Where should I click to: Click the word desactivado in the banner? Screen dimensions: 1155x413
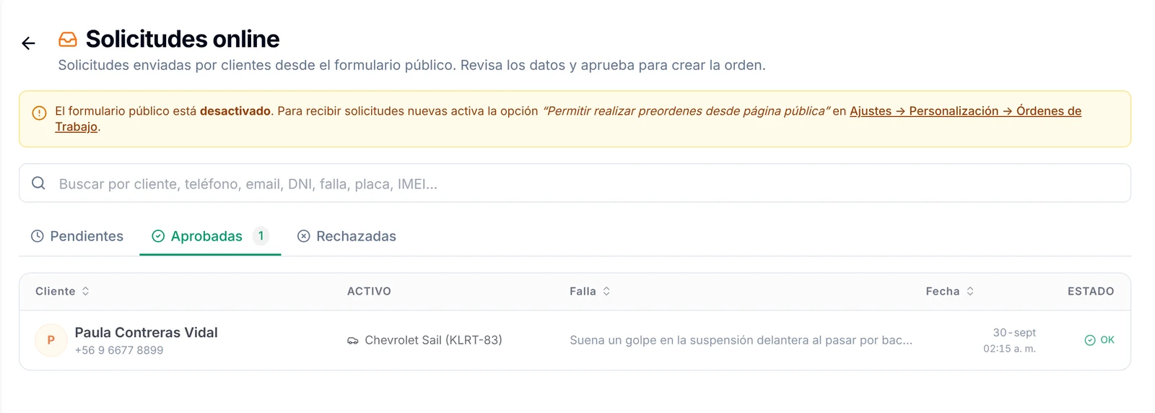(235, 111)
